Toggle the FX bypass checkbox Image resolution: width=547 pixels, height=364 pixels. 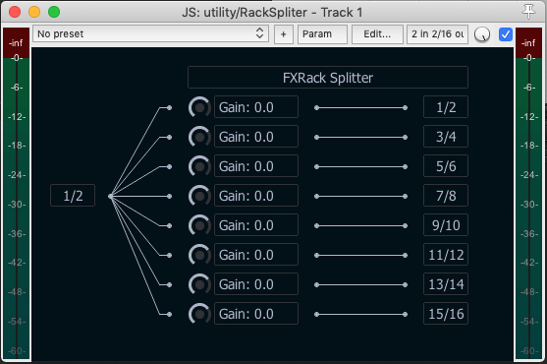[505, 34]
